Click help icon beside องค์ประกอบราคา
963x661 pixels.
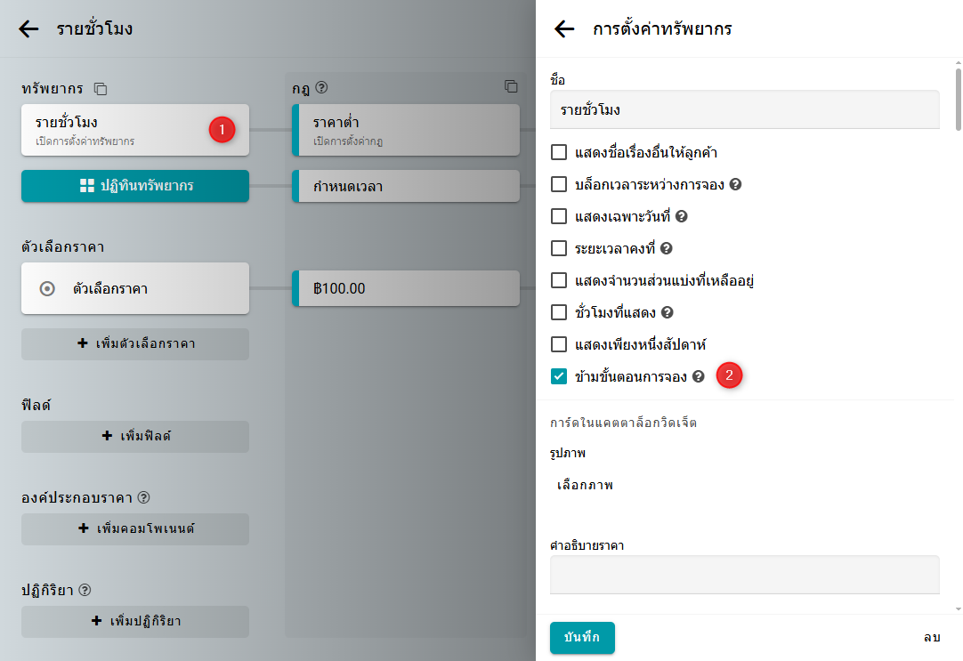click(x=143, y=497)
